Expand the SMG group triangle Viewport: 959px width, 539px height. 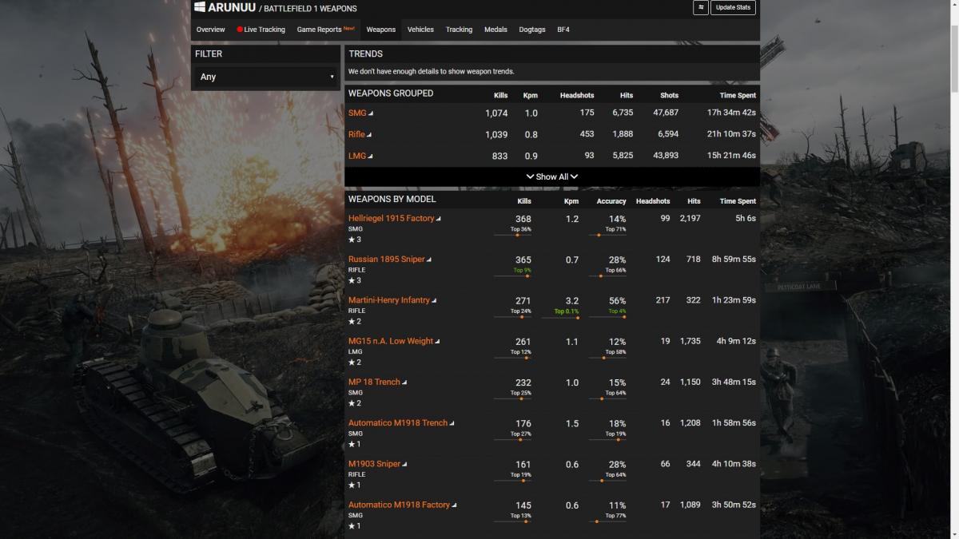371,113
